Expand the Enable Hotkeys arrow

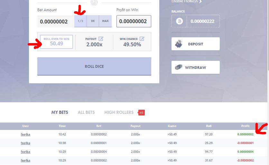pos(200,2)
